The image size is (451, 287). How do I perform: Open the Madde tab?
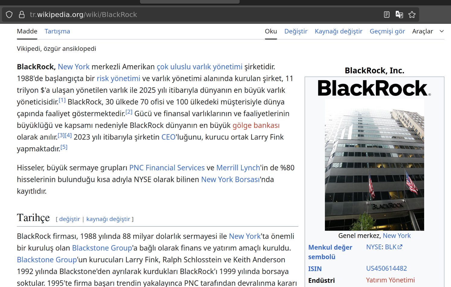(x=27, y=31)
